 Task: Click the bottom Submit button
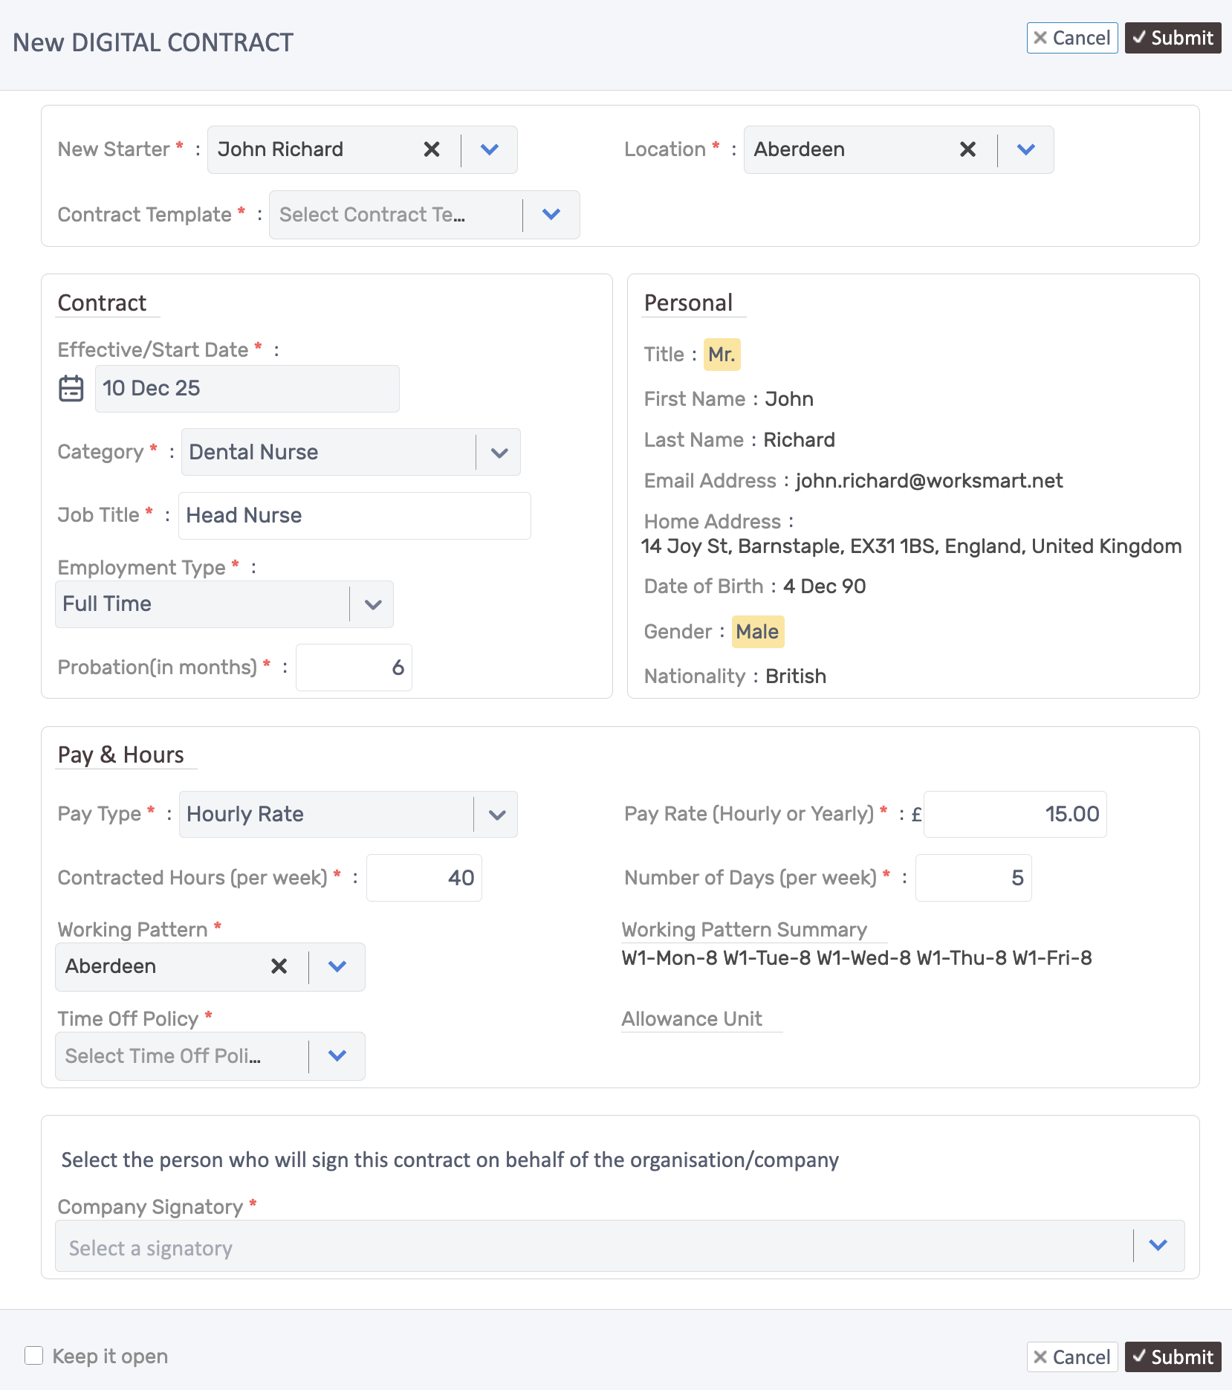(1173, 1357)
